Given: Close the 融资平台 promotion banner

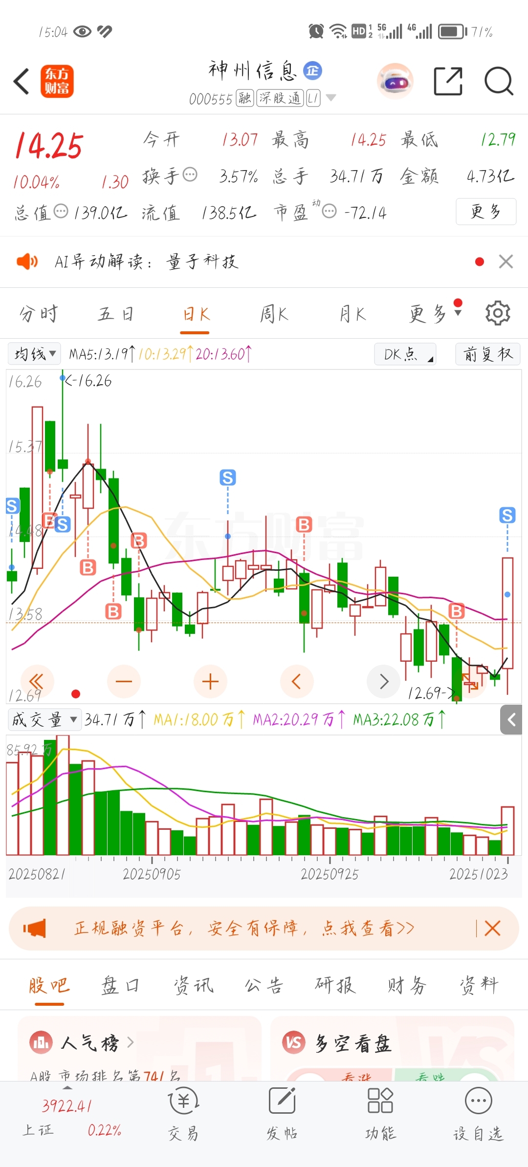Looking at the screenshot, I should [x=492, y=928].
